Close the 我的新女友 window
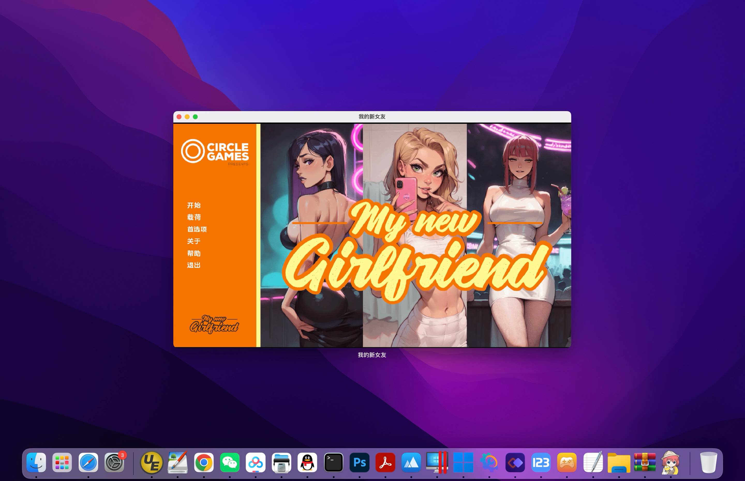Viewport: 745px width, 481px height. tap(179, 117)
